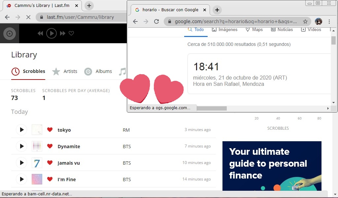Unlove the Jamais vu track heart
This screenshot has width=338, height=198.
pyautogui.click(x=50, y=163)
